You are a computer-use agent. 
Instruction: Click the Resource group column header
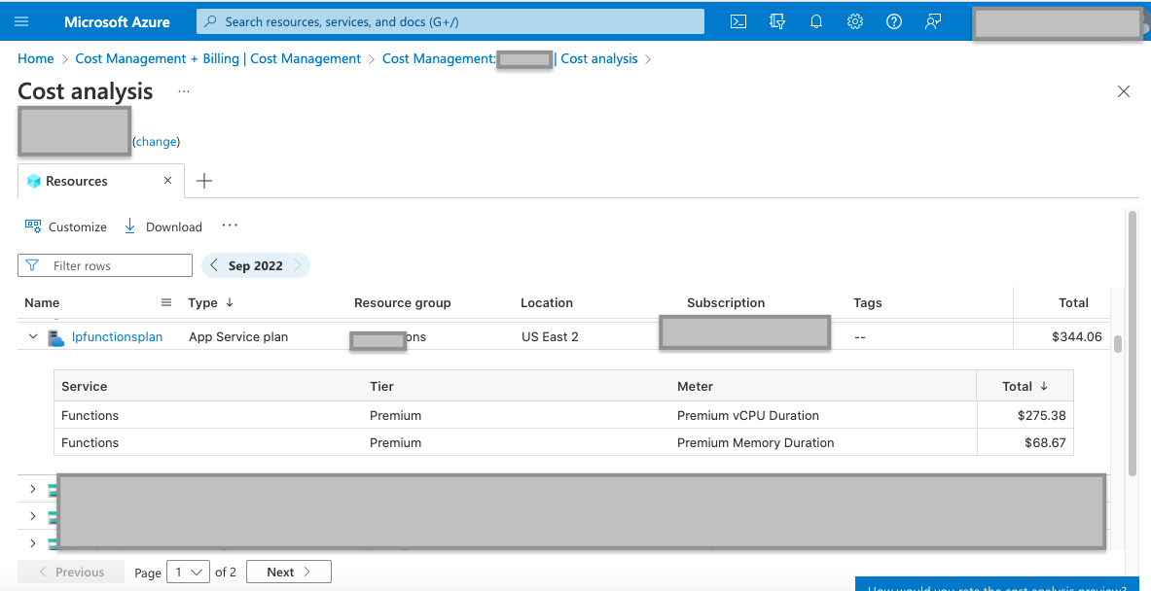402,303
